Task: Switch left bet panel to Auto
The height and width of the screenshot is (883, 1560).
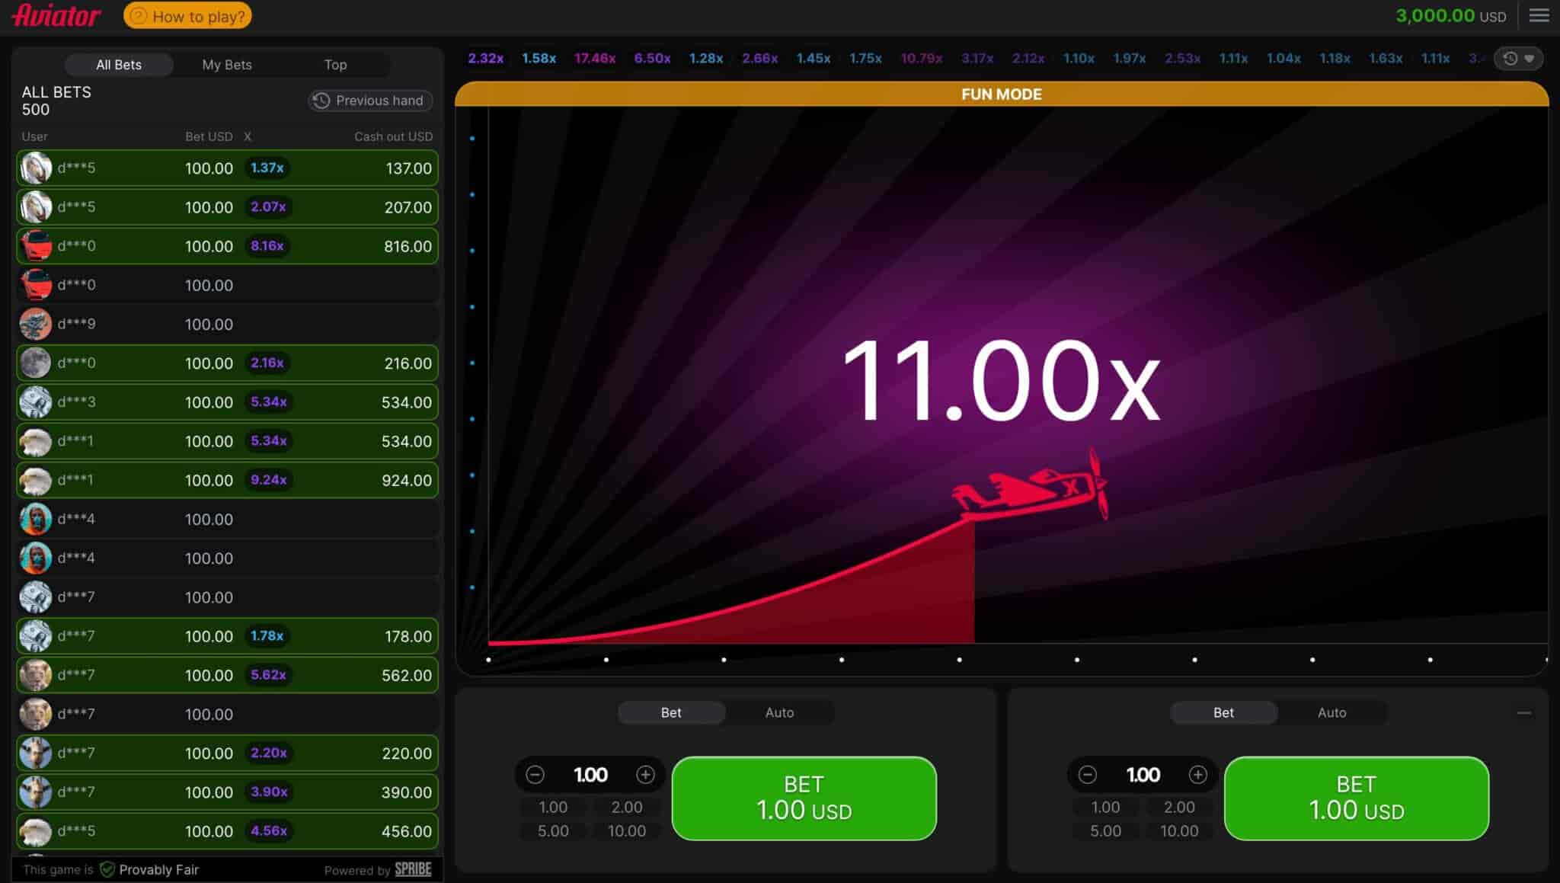Action: 779,712
